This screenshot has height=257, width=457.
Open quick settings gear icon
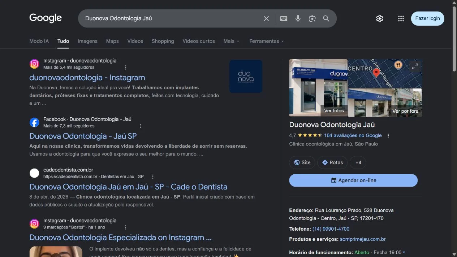[x=379, y=18]
